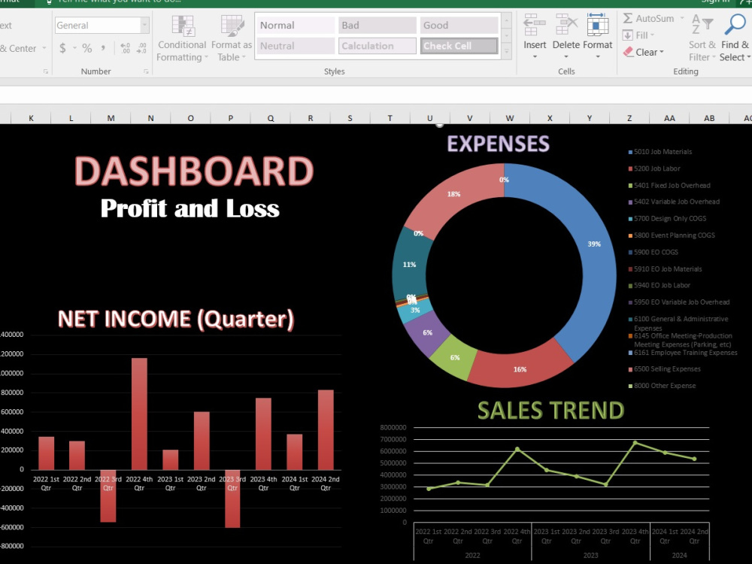Open Find & Select magnifier
This screenshot has width=752, height=564.
click(735, 38)
